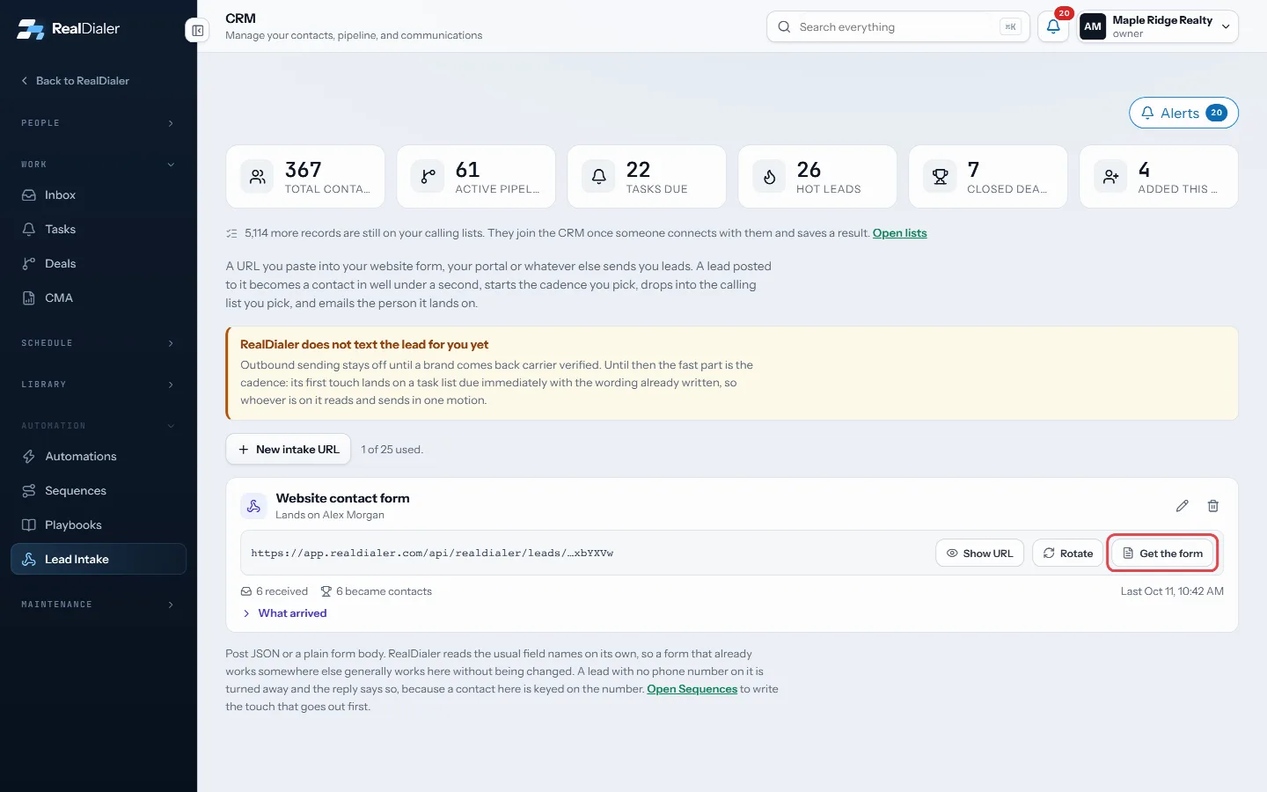Select Lead Intake in the sidebar
Screen dimensions: 1267x792
tap(99, 560)
